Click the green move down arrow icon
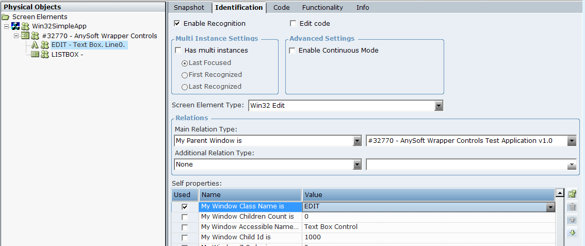The width and height of the screenshot is (585, 246). tap(572, 233)
